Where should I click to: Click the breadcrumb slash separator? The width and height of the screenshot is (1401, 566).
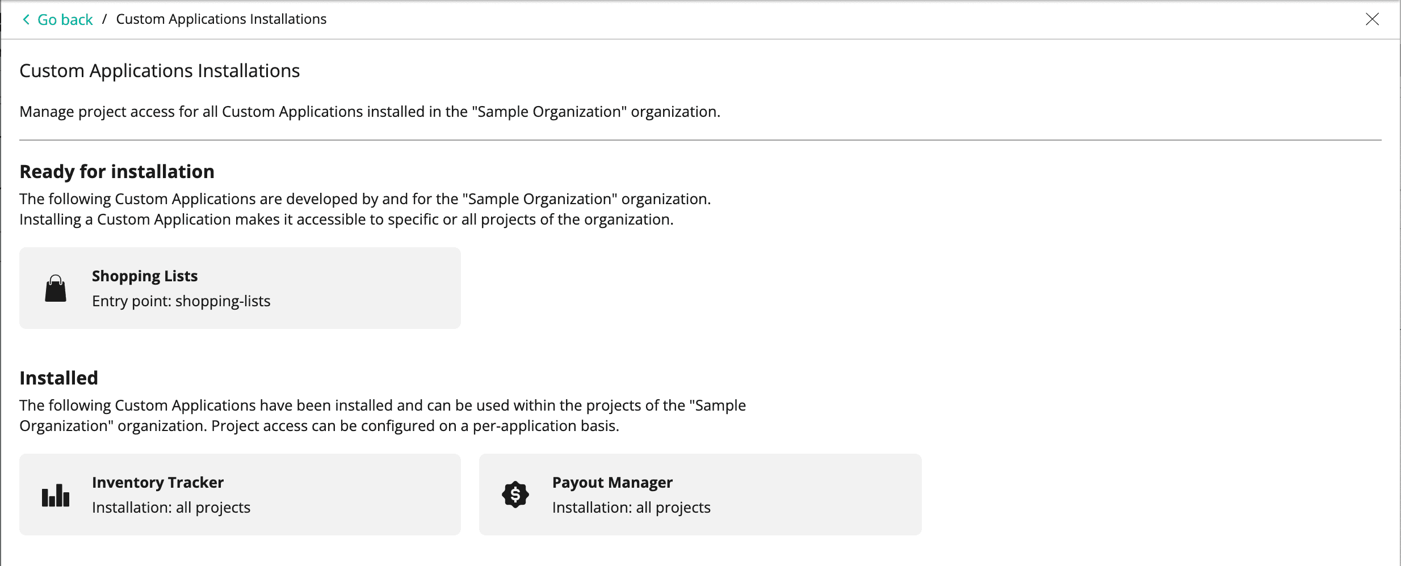coord(104,19)
